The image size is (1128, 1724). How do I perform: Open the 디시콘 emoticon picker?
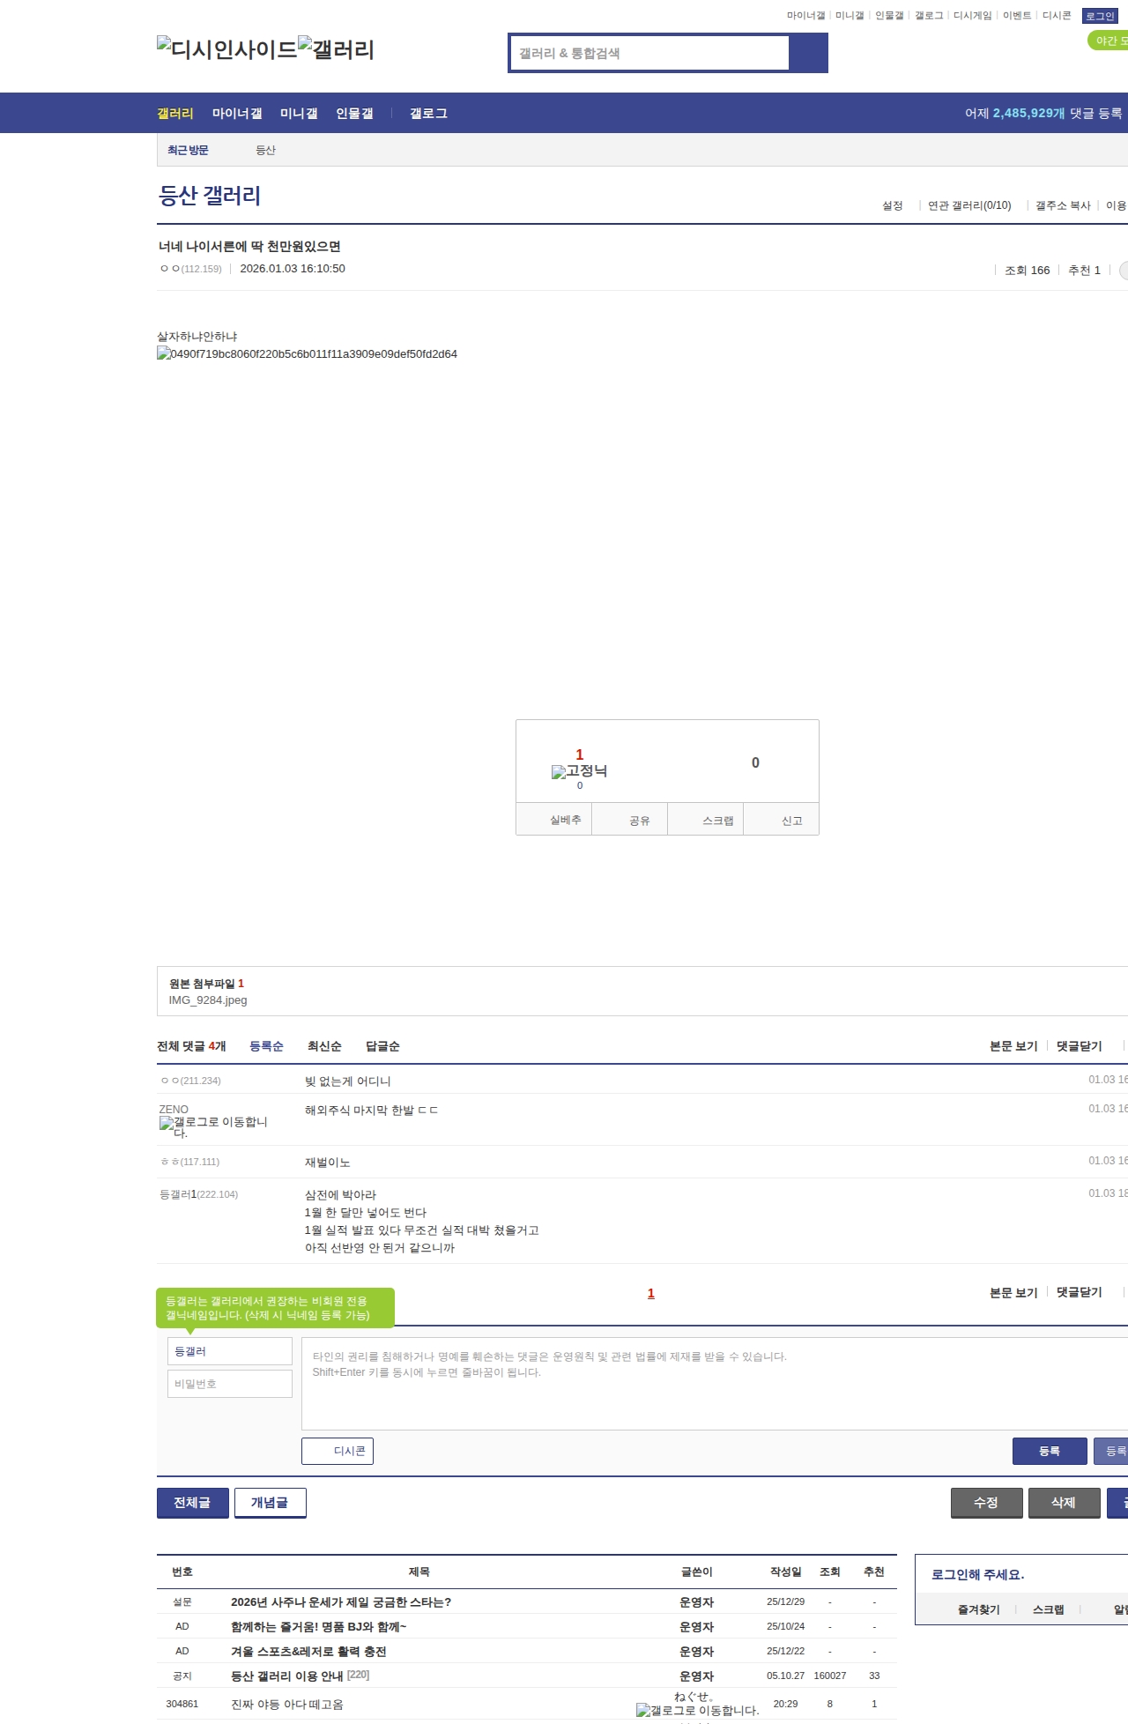[338, 1451]
